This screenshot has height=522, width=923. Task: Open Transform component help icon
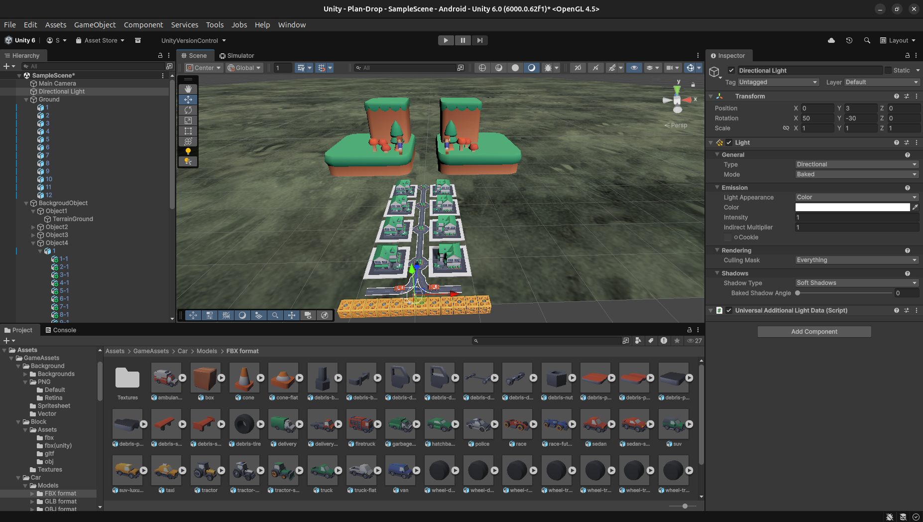[x=897, y=96]
